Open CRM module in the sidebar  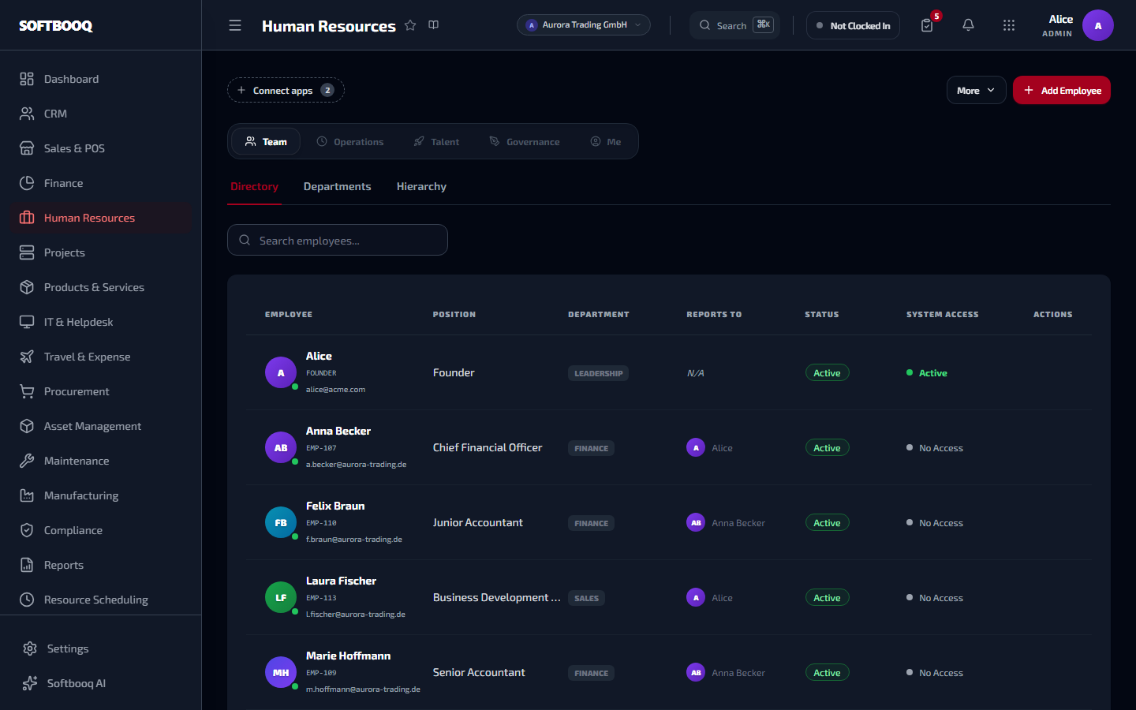pyautogui.click(x=101, y=114)
